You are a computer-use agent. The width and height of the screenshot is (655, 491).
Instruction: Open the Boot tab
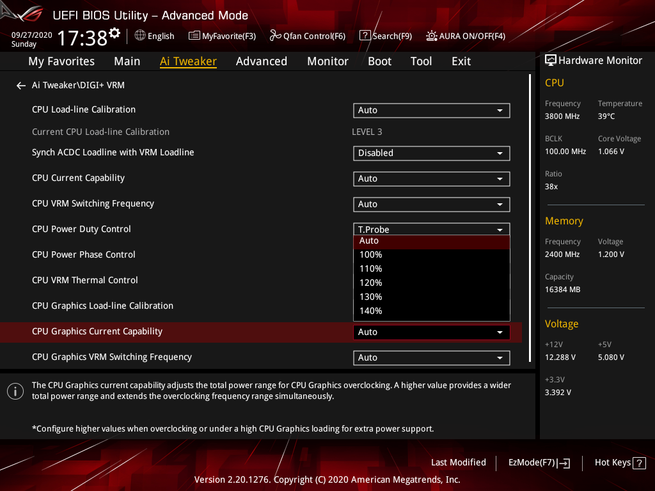tap(379, 61)
